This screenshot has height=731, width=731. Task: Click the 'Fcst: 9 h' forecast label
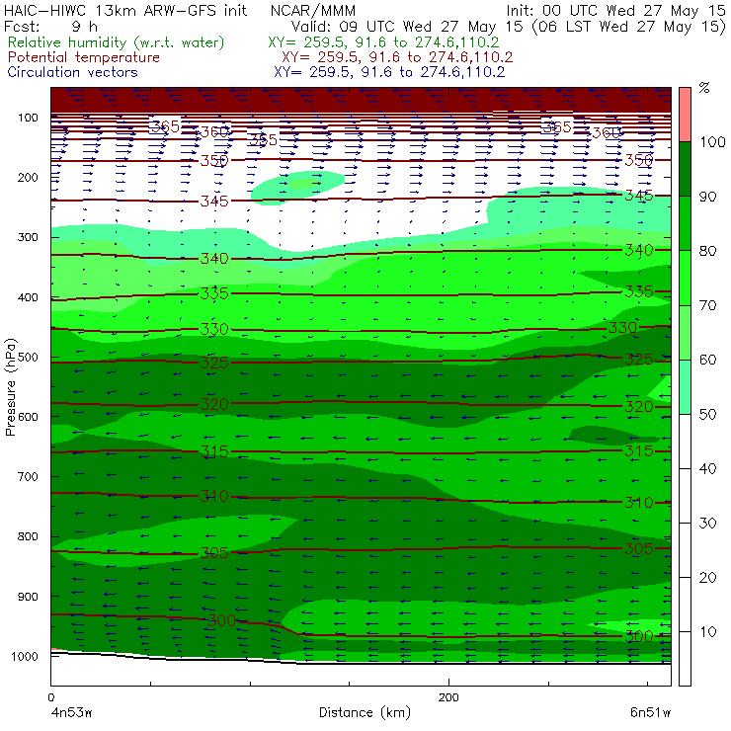pos(50,26)
